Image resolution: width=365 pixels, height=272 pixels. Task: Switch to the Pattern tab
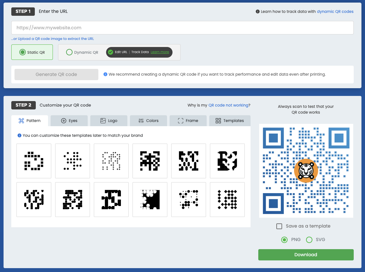coord(30,121)
